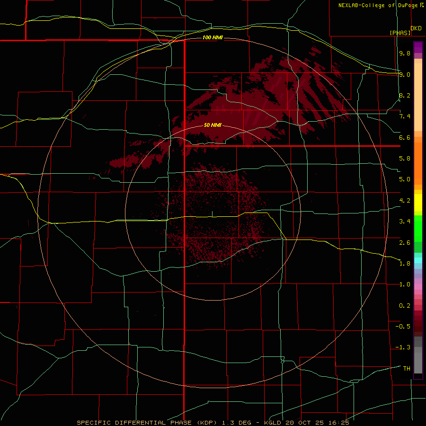Screen dimensions: 426x426
Task: Click the NEXLAB-College of DuPage credit text
Action: (378, 5)
